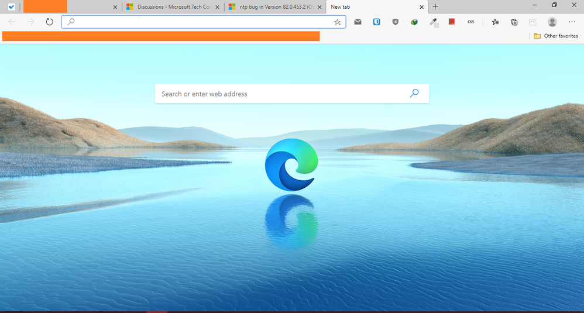Open the user profile avatar

pos(552,22)
